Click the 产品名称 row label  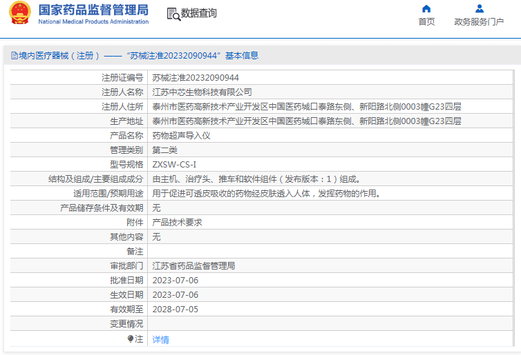(126, 136)
